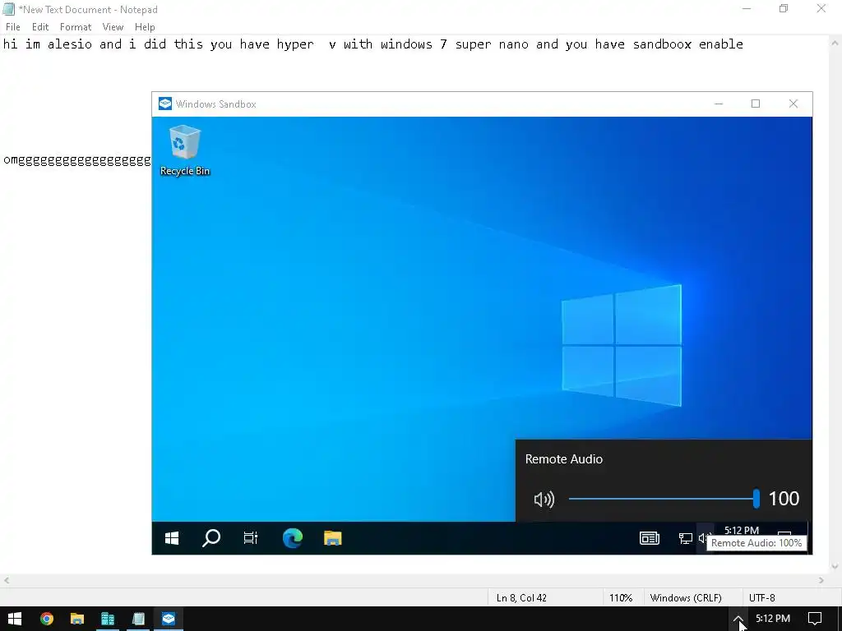Open the host Action Center notifications icon
The width and height of the screenshot is (842, 631).
(815, 619)
